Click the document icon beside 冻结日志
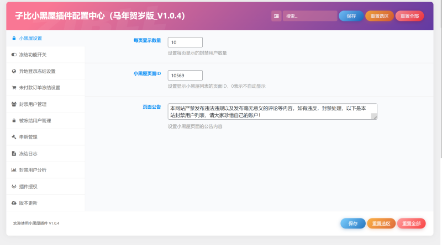 [14, 153]
